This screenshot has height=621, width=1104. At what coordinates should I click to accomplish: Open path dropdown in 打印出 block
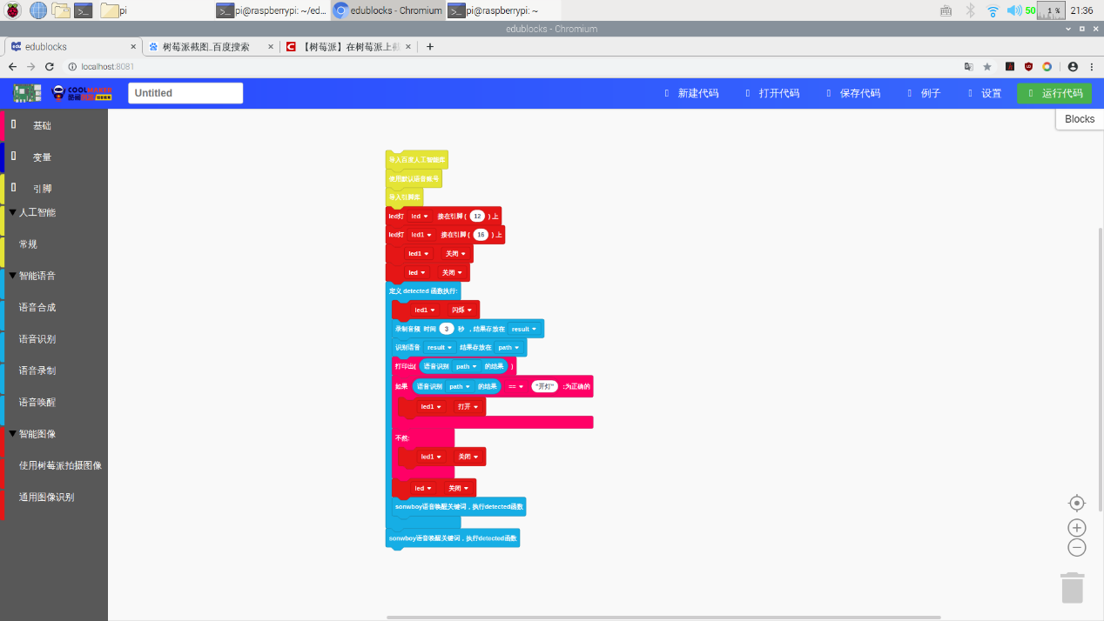466,366
